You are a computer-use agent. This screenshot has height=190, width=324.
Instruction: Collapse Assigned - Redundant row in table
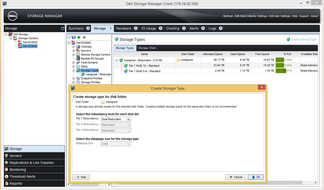(116, 60)
